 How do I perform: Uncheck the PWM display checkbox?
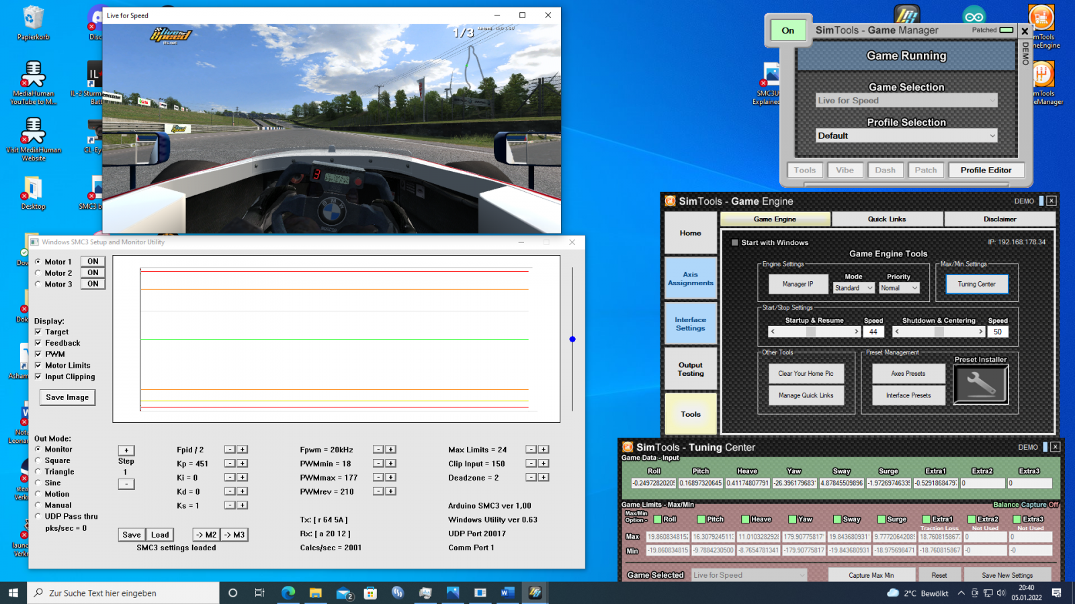point(38,354)
